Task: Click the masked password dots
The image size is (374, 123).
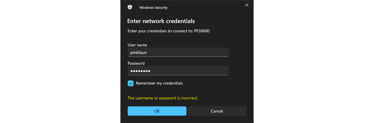Action: (x=140, y=71)
